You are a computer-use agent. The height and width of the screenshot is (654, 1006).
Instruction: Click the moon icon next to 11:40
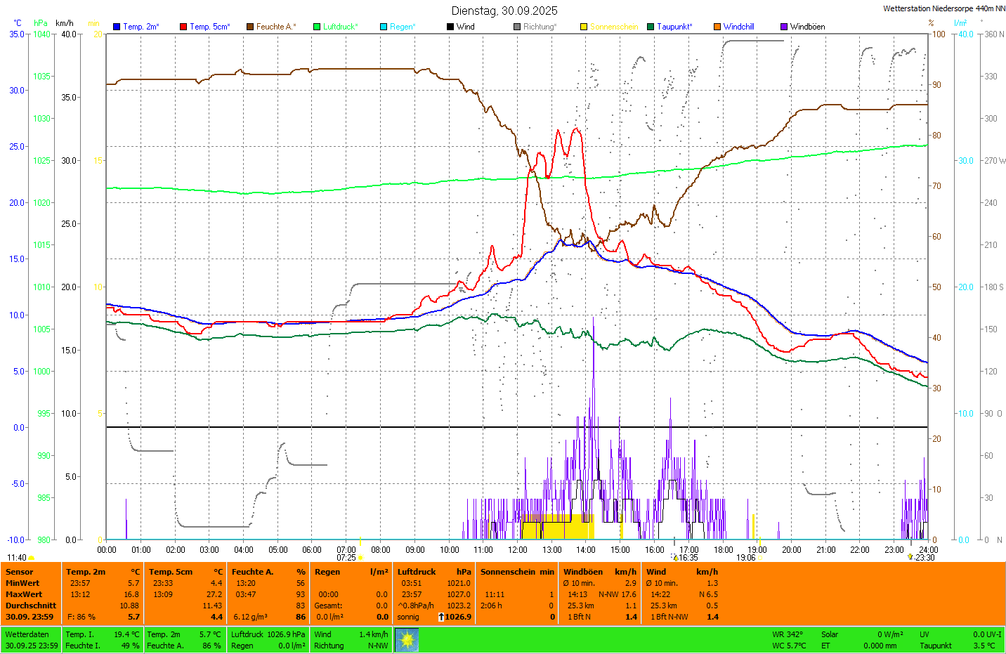click(x=32, y=558)
